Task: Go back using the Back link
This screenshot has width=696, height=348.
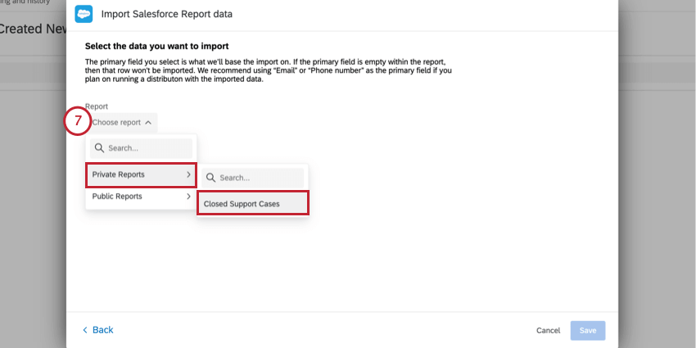Action: point(102,330)
